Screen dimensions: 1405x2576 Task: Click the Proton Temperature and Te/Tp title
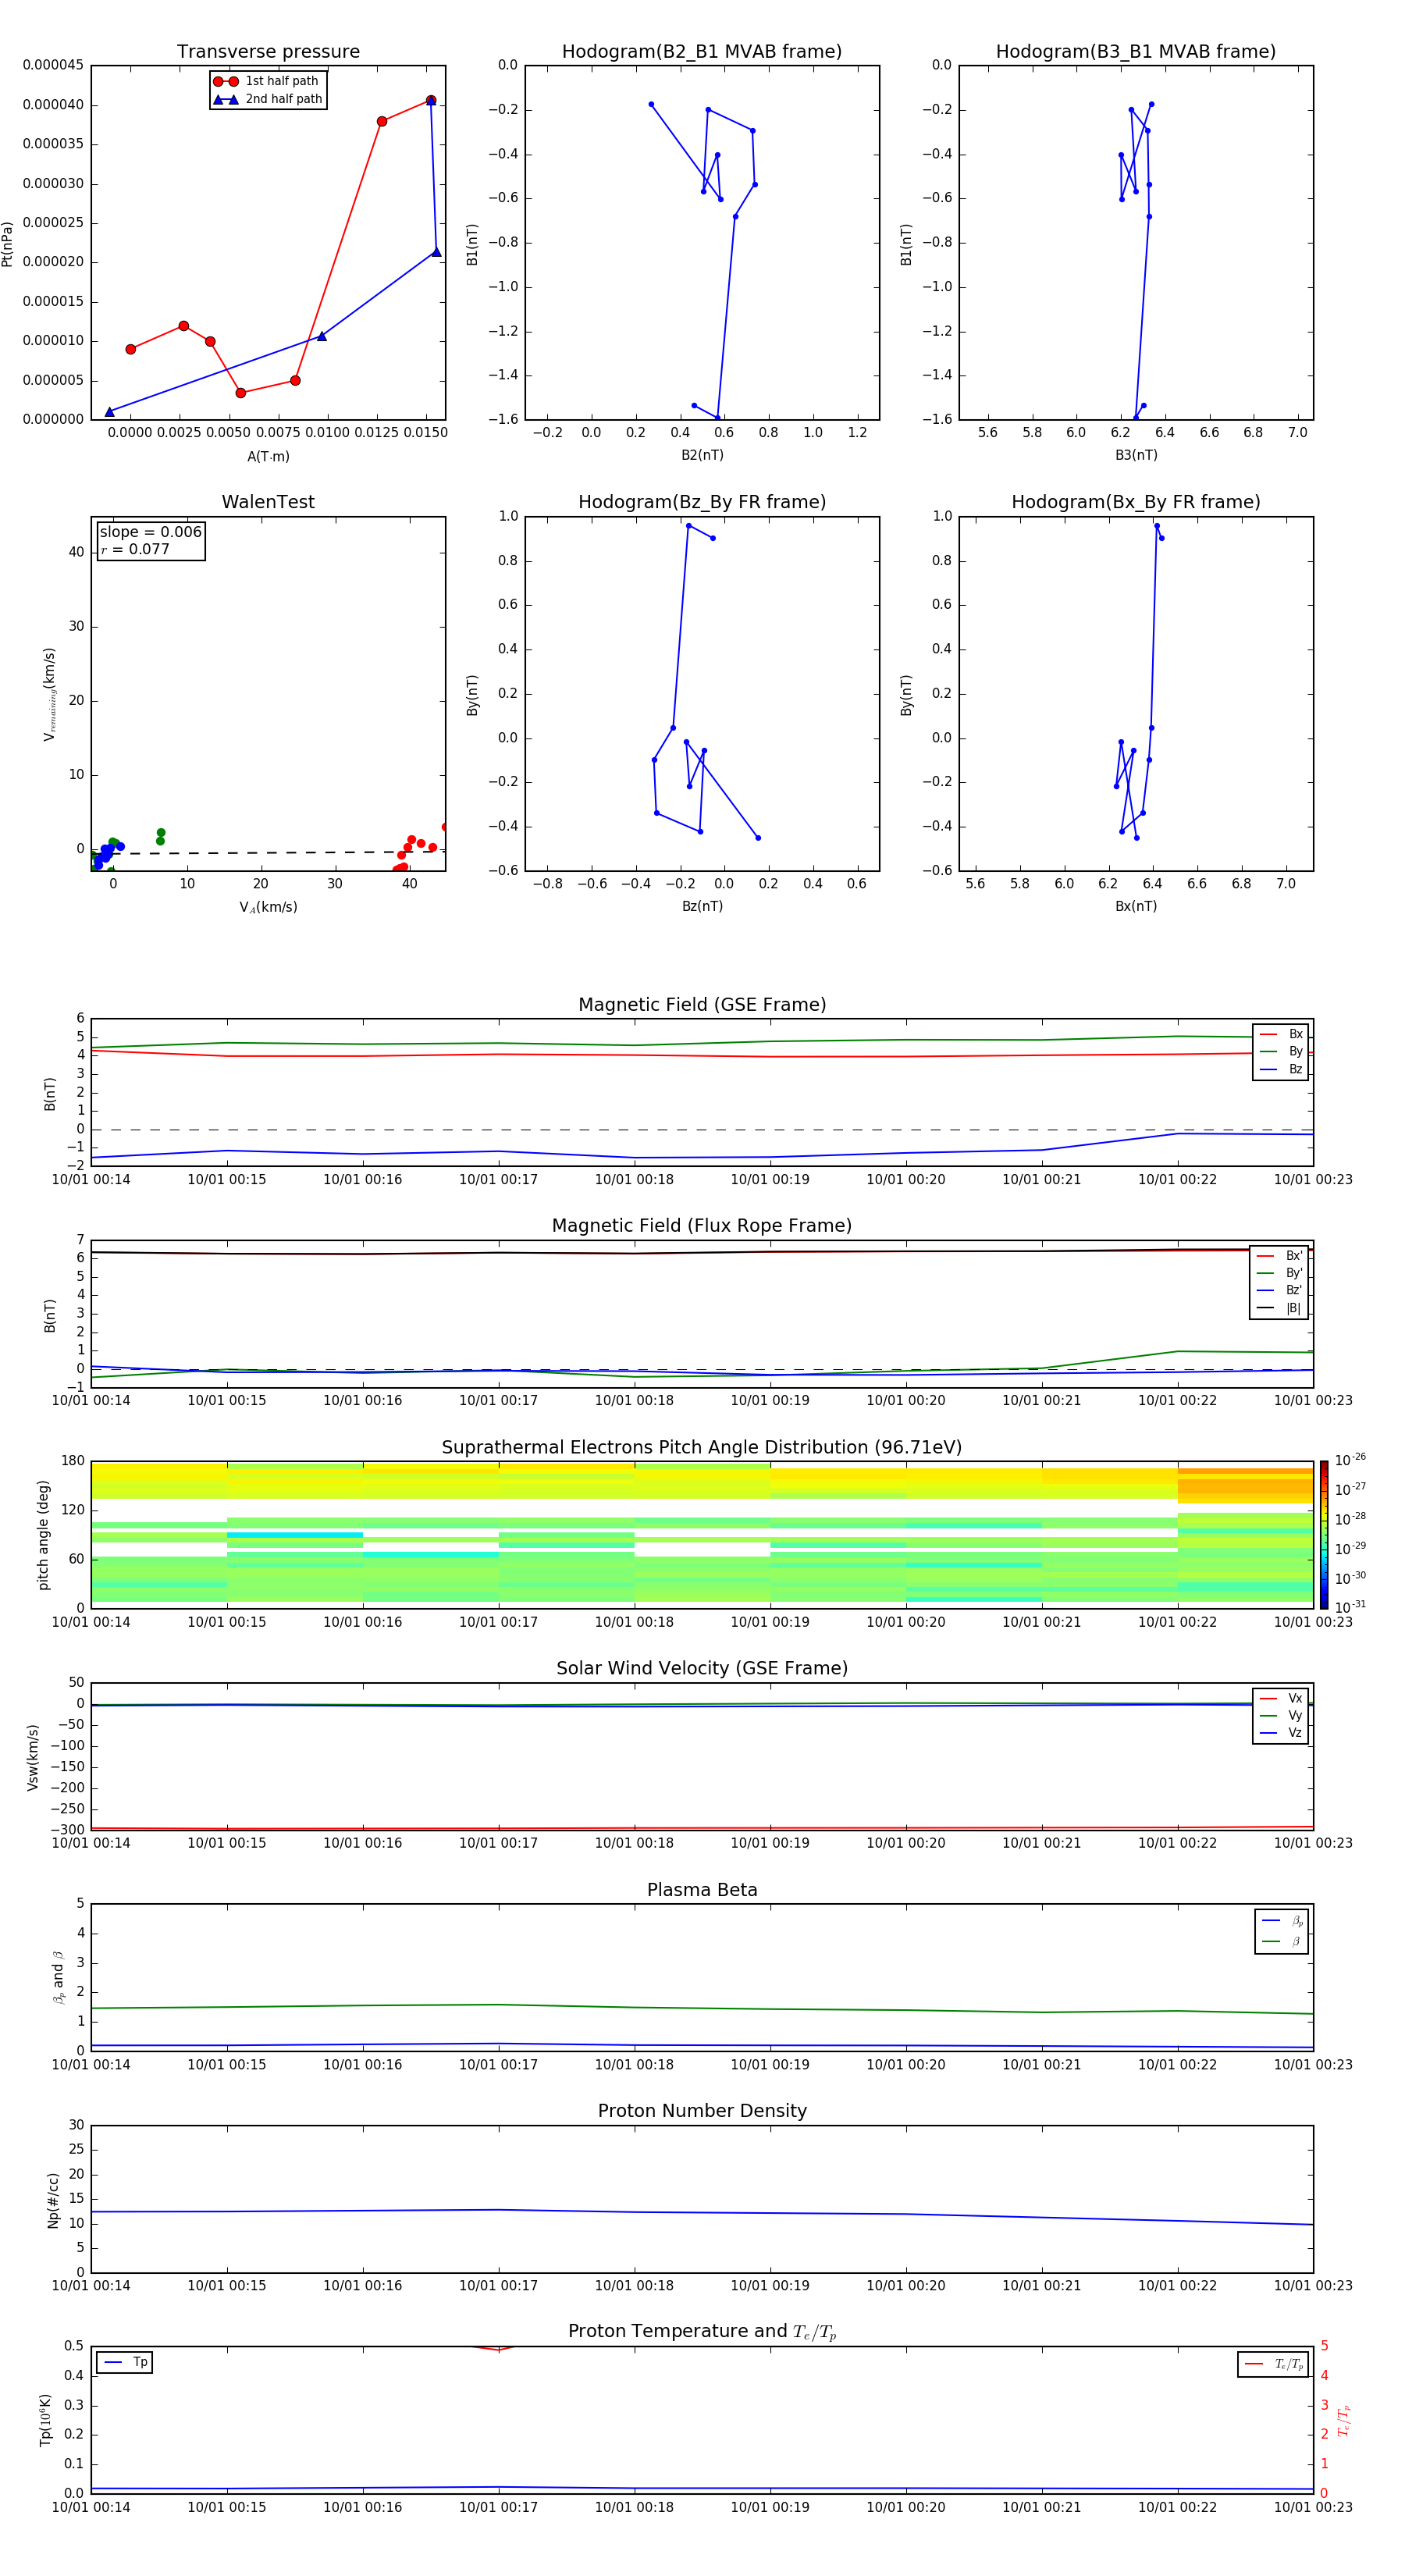coord(702,2332)
